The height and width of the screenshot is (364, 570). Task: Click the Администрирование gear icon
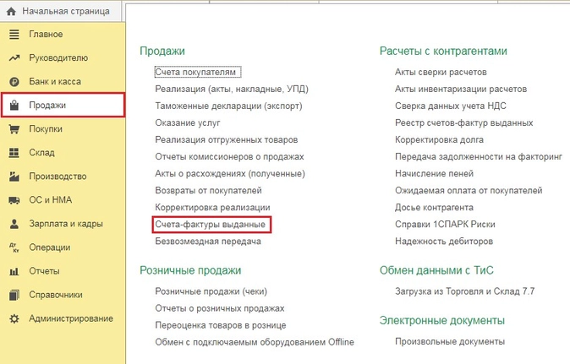[x=14, y=318]
